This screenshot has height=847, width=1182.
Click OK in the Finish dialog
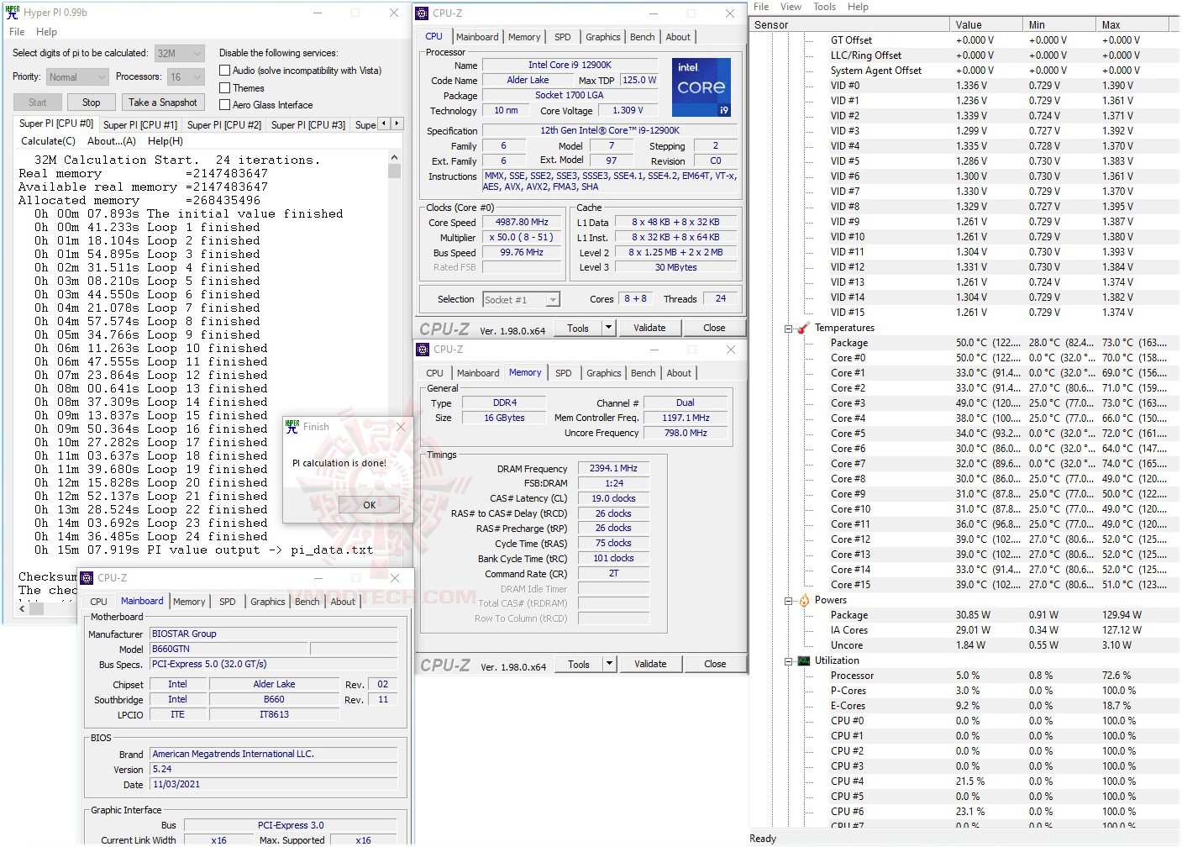pyautogui.click(x=370, y=505)
